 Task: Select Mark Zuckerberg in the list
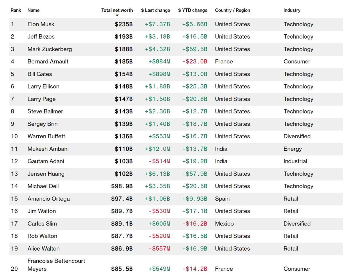[x=49, y=49]
